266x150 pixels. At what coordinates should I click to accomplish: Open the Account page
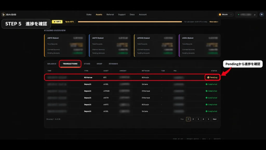(143, 15)
